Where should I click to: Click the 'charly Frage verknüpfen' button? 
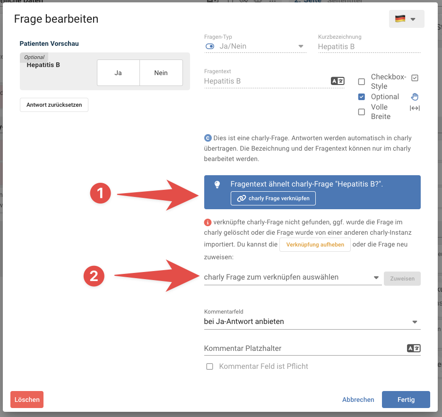[273, 198]
